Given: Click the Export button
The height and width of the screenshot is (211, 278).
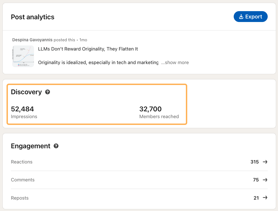Looking at the screenshot, I should point(251,17).
